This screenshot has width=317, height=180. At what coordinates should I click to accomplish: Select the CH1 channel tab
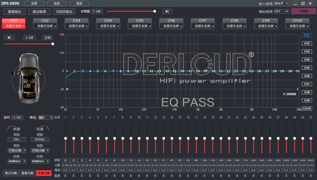[x=14, y=21]
